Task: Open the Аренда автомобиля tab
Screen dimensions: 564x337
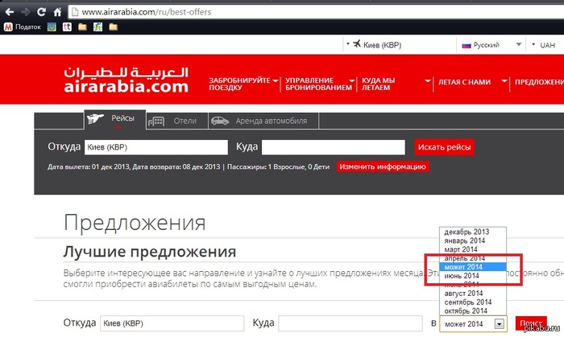Action: click(x=264, y=121)
